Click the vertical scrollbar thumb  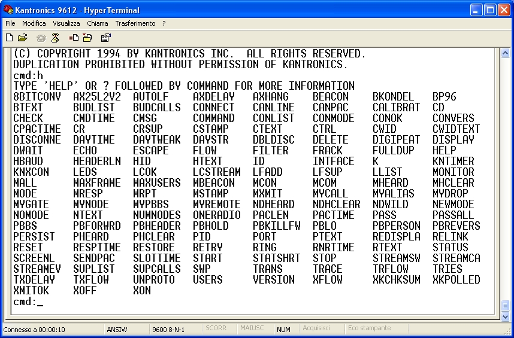point(505,306)
